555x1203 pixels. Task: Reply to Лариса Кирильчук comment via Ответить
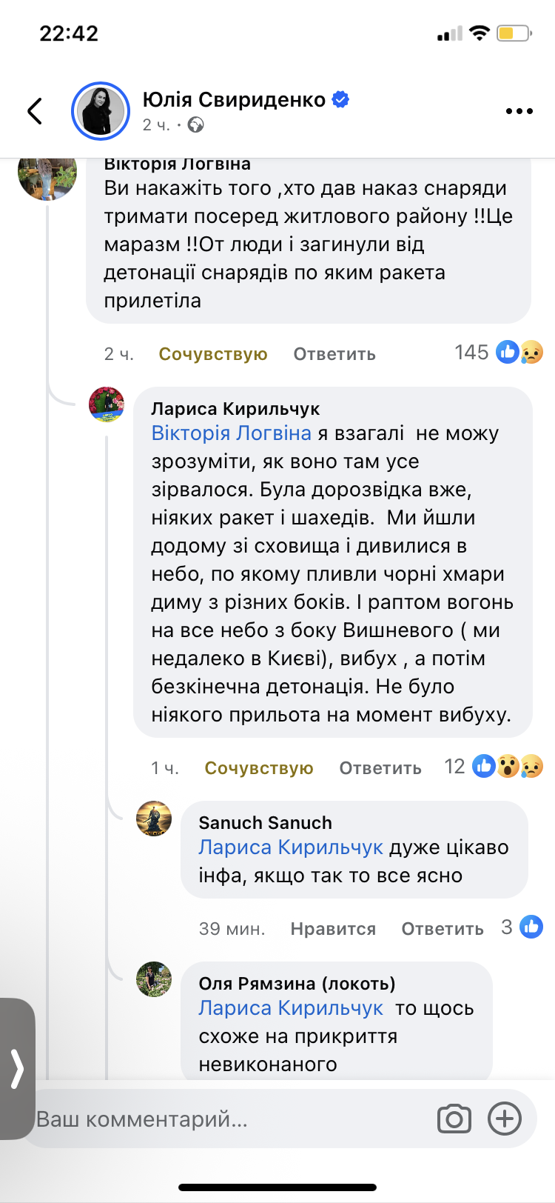[x=380, y=768]
